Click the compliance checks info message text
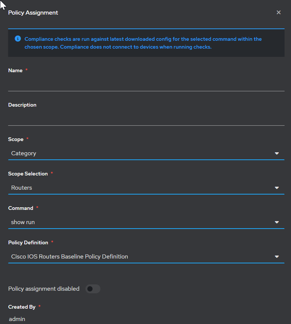This screenshot has width=291, height=324. coord(143,43)
